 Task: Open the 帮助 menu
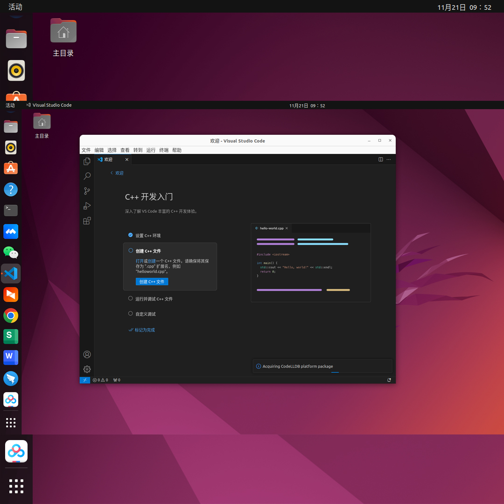(x=177, y=150)
